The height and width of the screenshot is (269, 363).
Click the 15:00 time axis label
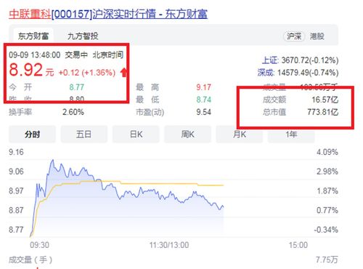point(298,245)
